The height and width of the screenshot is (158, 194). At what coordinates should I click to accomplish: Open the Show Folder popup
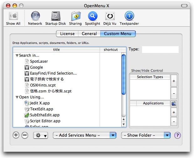pos(146,135)
